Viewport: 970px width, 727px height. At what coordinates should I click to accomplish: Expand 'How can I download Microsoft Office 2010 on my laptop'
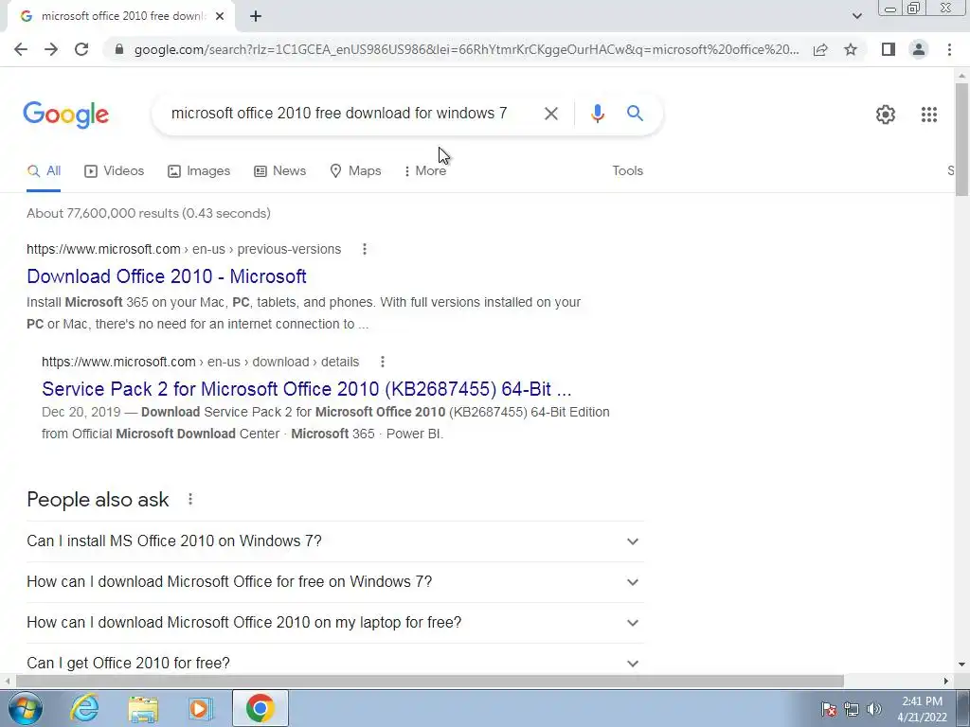click(x=335, y=623)
